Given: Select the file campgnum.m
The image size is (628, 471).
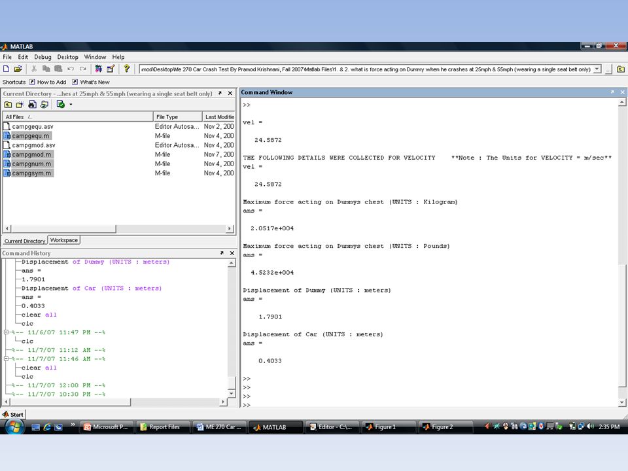Looking at the screenshot, I should (31, 164).
